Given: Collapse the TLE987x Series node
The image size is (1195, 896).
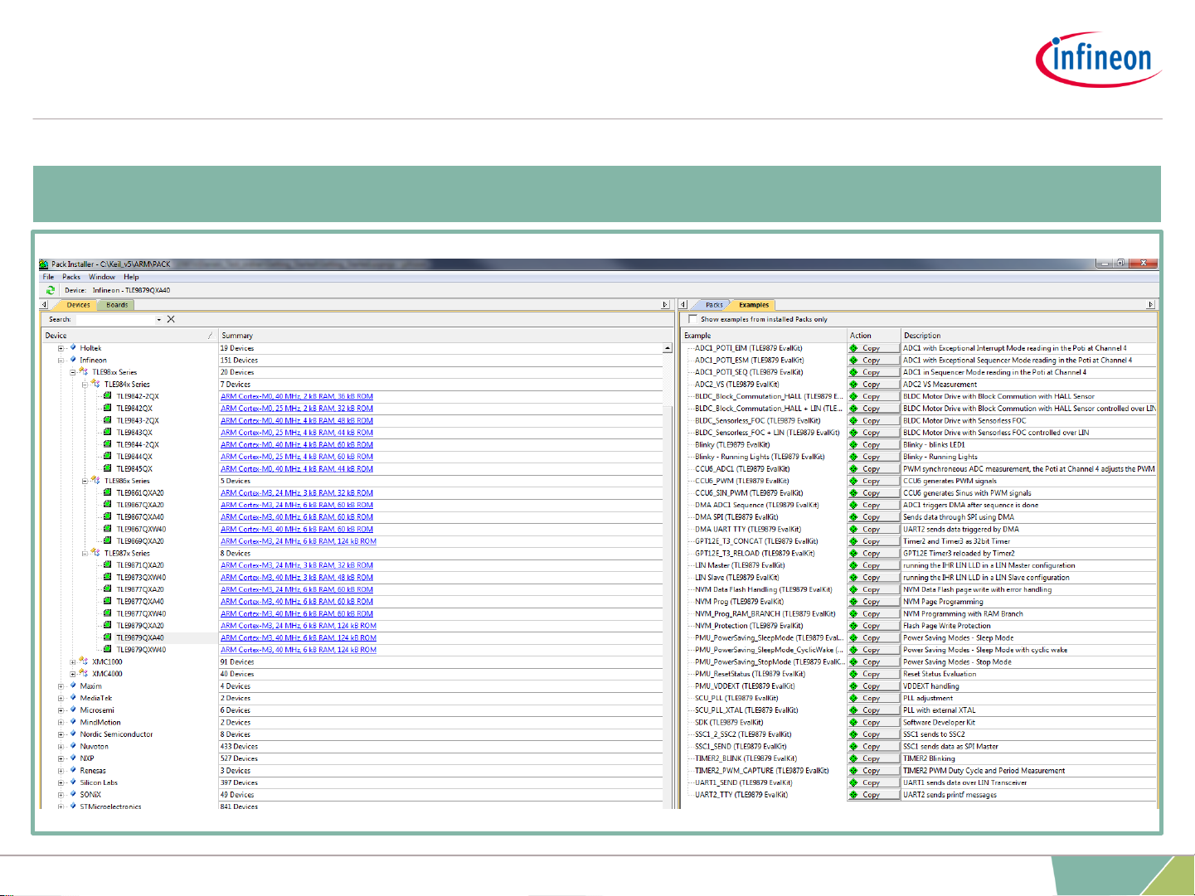Looking at the screenshot, I should [x=85, y=553].
